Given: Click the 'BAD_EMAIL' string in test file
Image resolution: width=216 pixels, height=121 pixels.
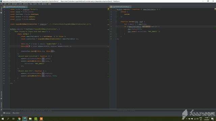Looking at the screenshot, I should coord(39,64).
